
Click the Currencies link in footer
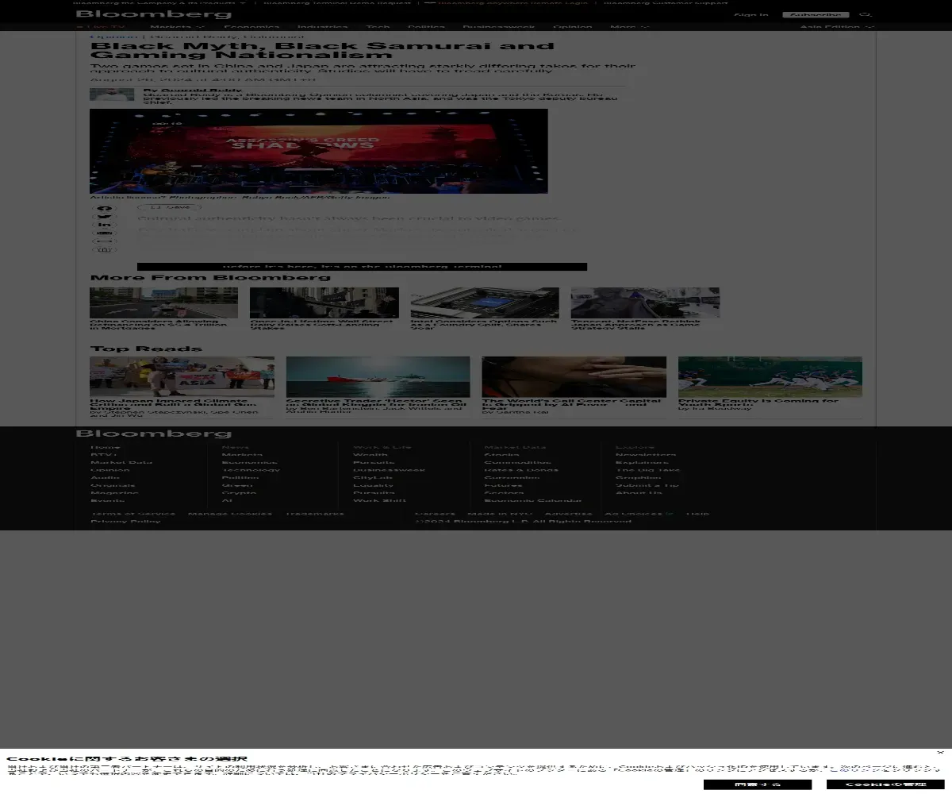tap(512, 478)
